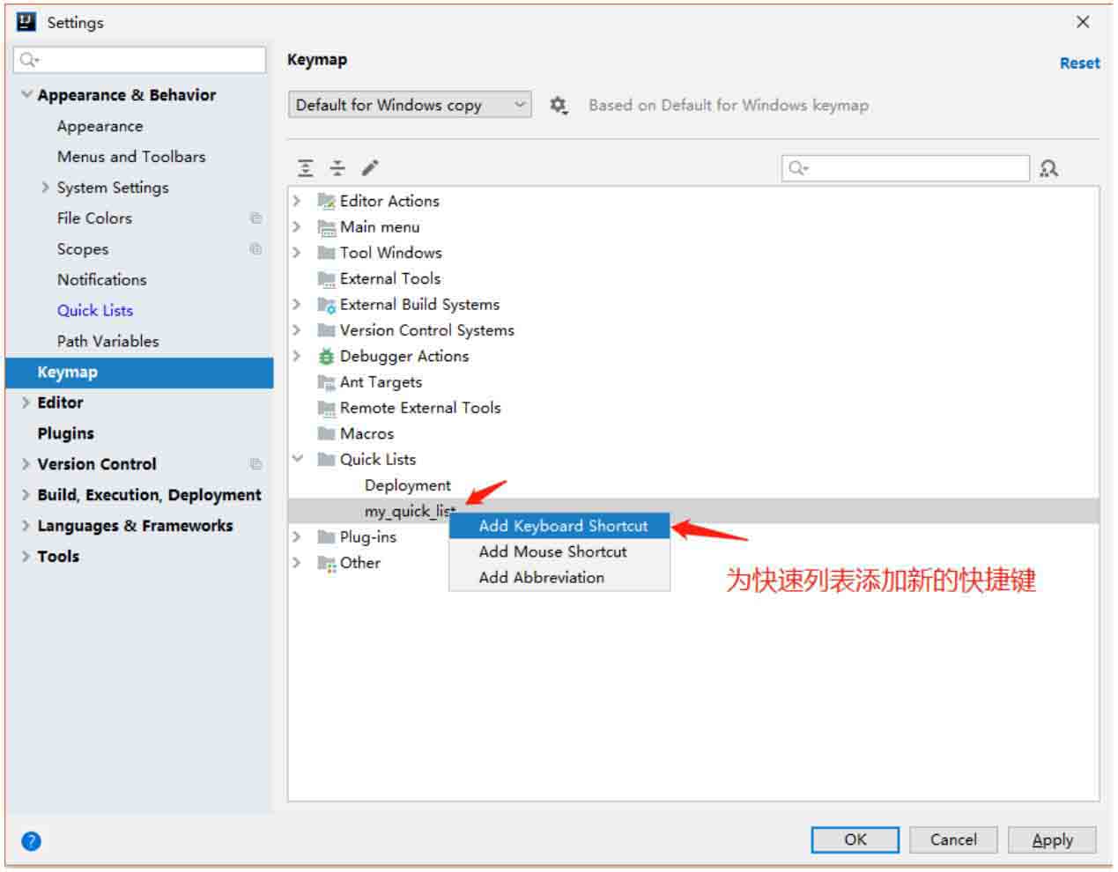1118x872 pixels.
Task: Expand System Settings in the sidebar
Action: (45, 188)
